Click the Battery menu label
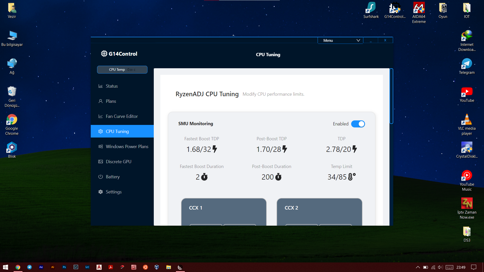 click(113, 177)
